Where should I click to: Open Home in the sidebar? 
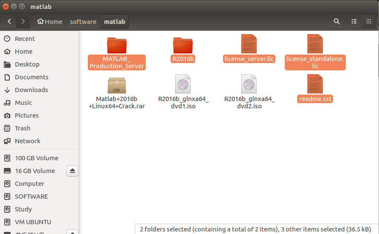40,52
